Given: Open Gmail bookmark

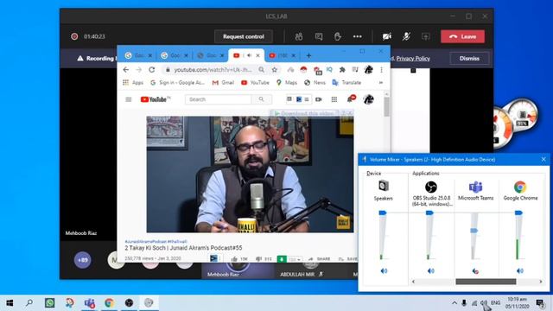Looking at the screenshot, I should click(x=223, y=83).
